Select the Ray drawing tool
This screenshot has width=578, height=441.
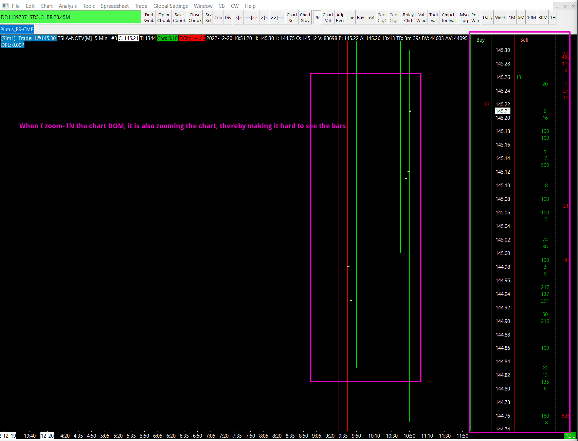360,18
